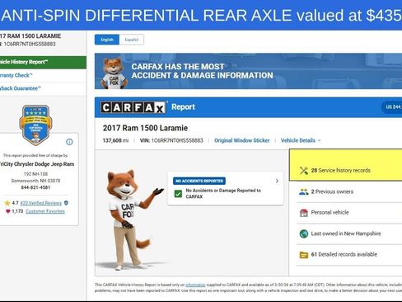
Task: Click the dealer info circle icon
Action: [69, 142]
